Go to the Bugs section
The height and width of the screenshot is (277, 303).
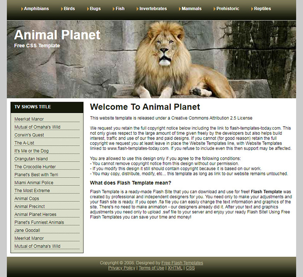click(95, 9)
